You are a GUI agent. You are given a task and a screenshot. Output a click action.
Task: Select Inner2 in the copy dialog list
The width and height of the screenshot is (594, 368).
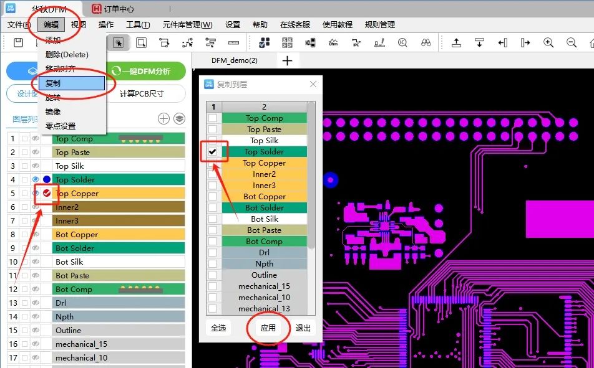(x=265, y=174)
